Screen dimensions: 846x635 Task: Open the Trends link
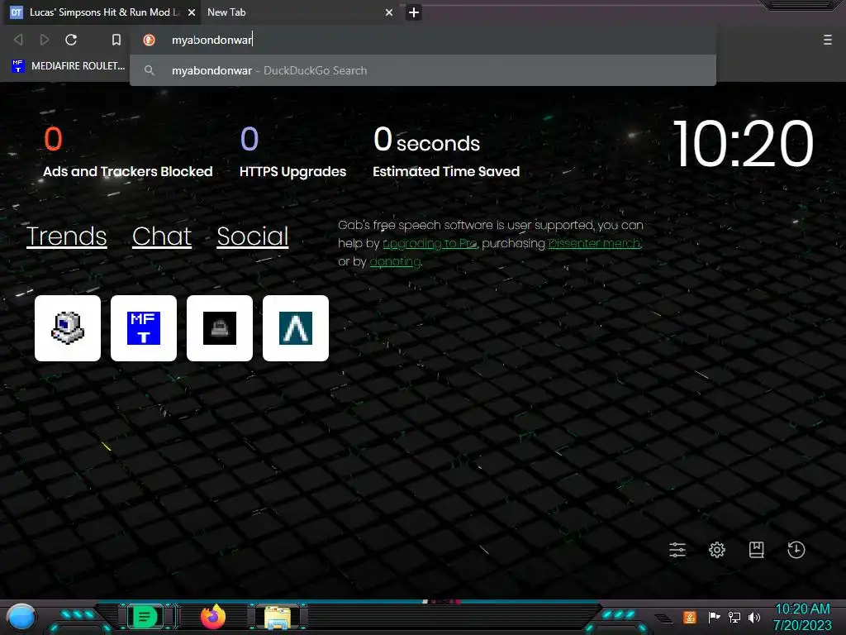(67, 236)
